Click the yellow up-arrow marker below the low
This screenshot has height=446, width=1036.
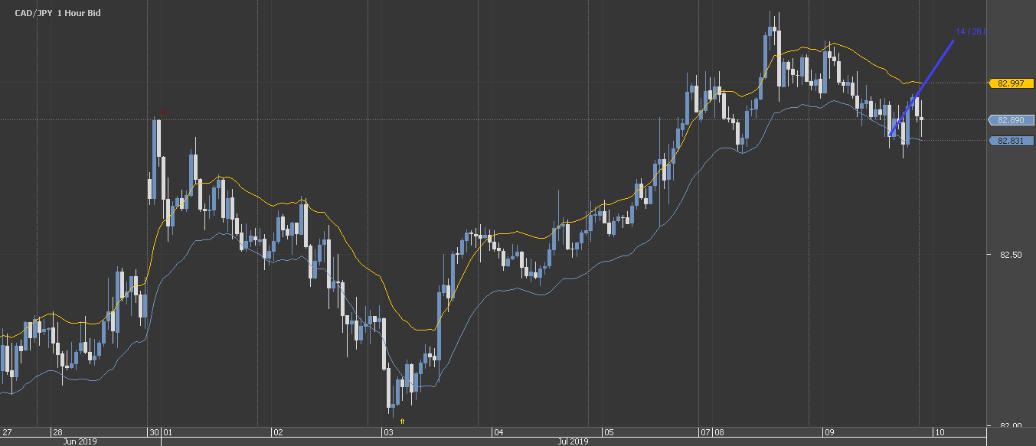pos(402,420)
